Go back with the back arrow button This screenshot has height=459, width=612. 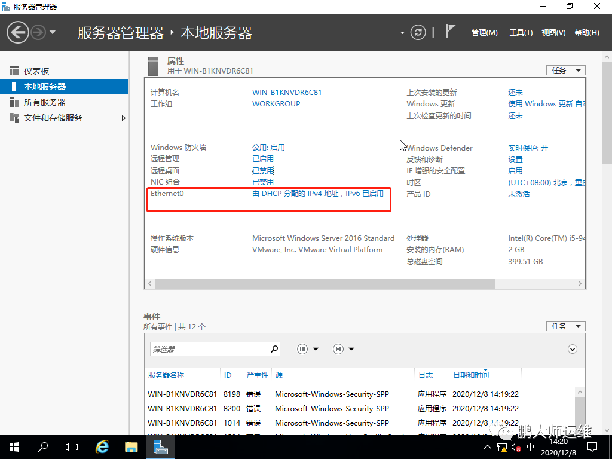tap(17, 32)
